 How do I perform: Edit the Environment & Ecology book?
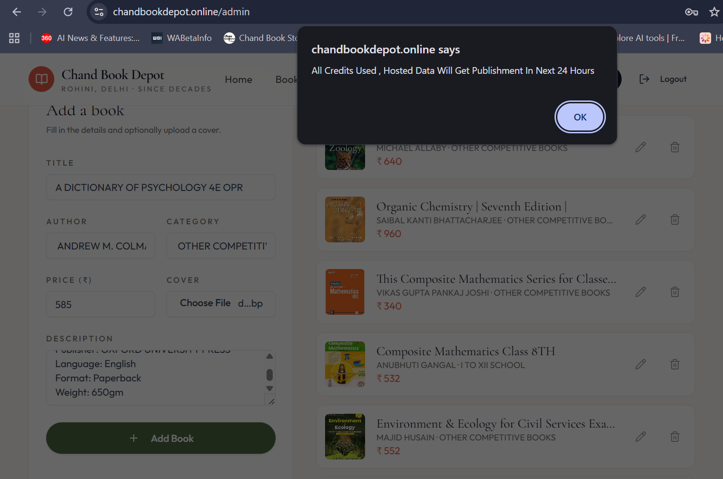pos(641,437)
